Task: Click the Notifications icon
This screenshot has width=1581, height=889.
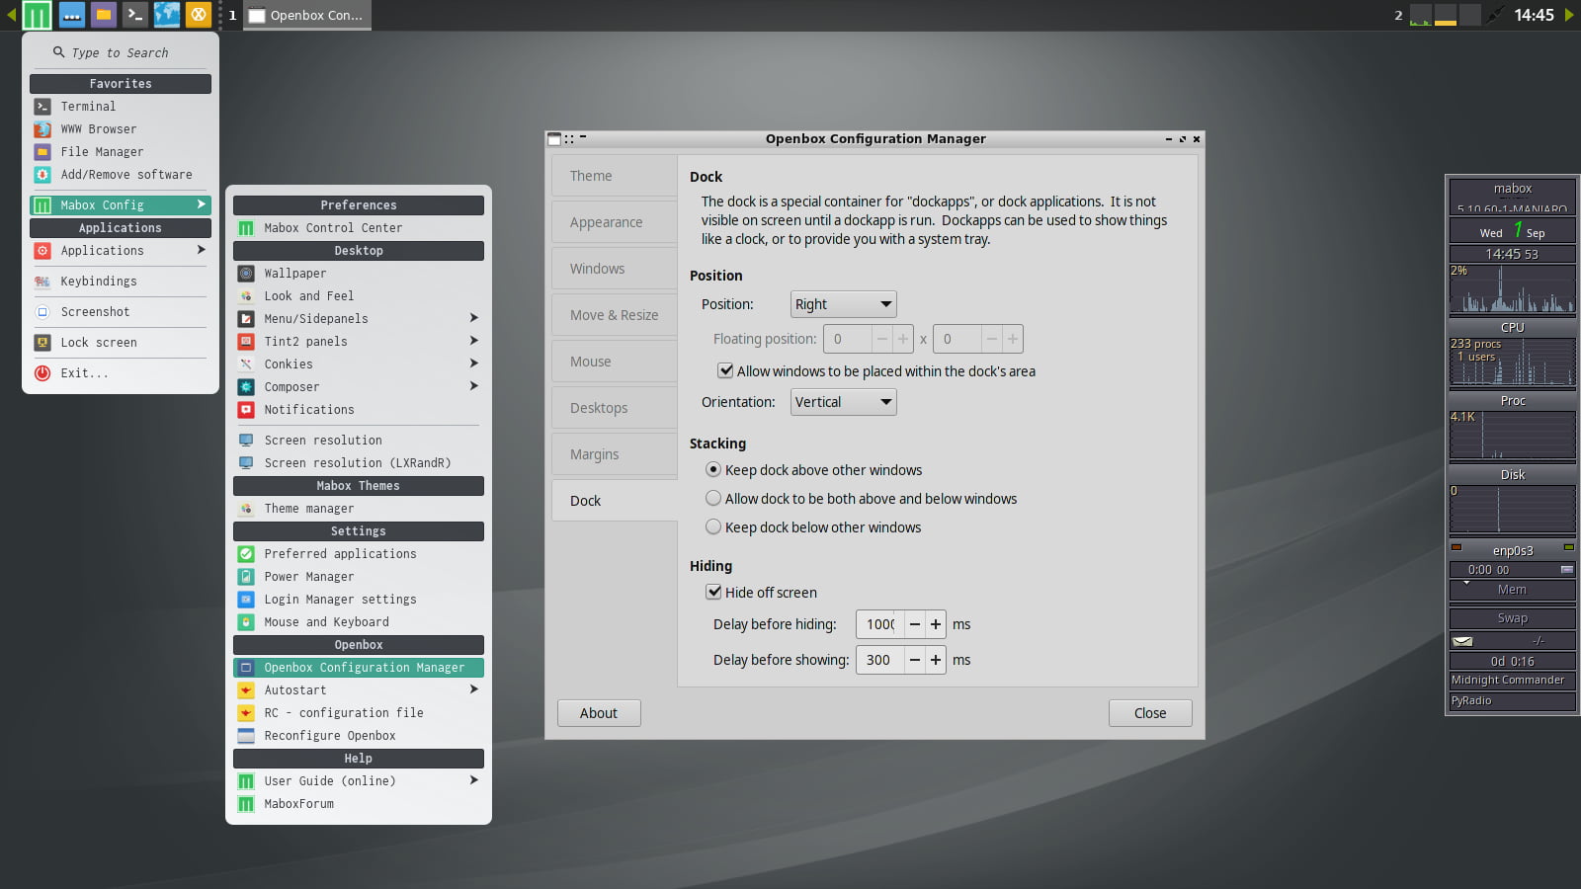Action: pyautogui.click(x=246, y=410)
